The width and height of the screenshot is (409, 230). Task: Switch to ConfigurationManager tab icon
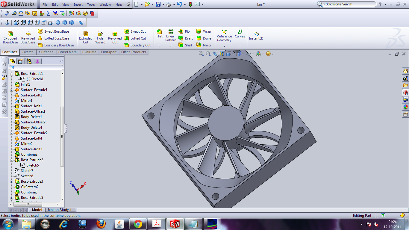pyautogui.click(x=29, y=61)
